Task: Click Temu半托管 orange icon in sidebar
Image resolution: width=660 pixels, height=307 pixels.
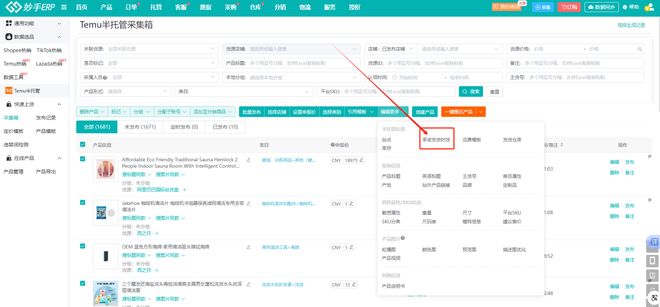Action: tap(9, 91)
